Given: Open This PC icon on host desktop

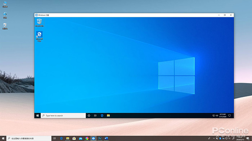Looking at the screenshot, I should coord(5,4).
